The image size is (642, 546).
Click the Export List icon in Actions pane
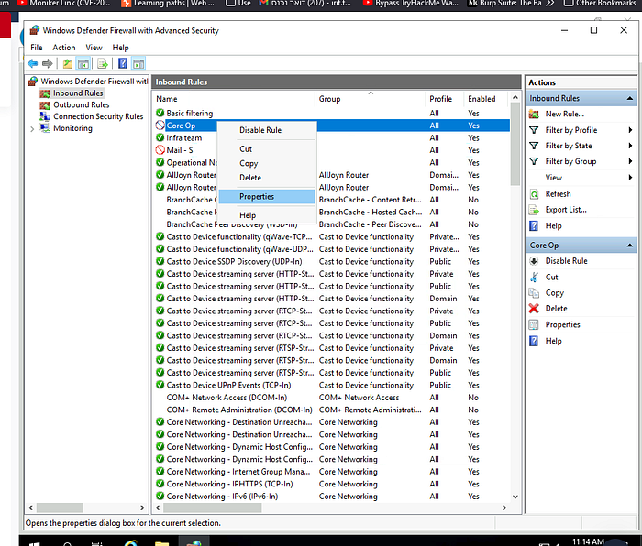tap(534, 210)
